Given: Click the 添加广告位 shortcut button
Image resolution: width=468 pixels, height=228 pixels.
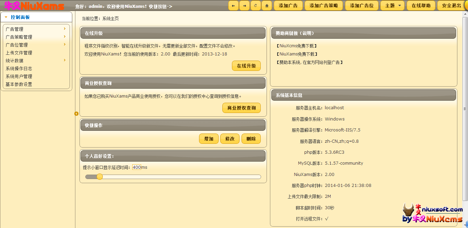Looking at the screenshot, I should pos(362,5).
